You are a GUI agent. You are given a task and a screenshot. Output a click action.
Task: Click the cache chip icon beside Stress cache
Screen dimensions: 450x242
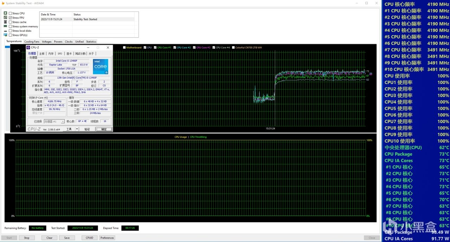(5, 22)
